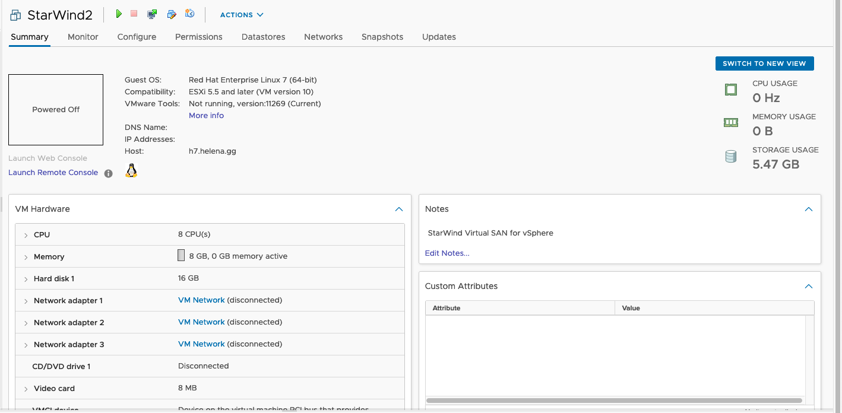Open the ACTIONS dropdown menu
Viewport: 842px width, 413px height.
click(x=241, y=15)
